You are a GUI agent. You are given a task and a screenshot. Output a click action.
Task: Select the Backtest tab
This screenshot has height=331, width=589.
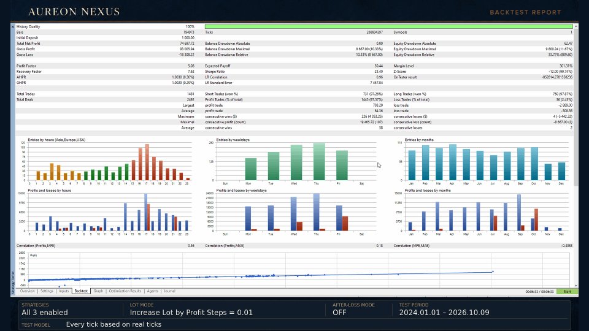click(x=81, y=291)
